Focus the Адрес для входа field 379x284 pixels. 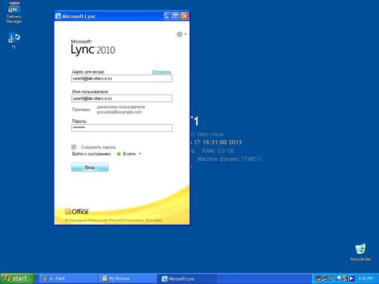point(122,78)
